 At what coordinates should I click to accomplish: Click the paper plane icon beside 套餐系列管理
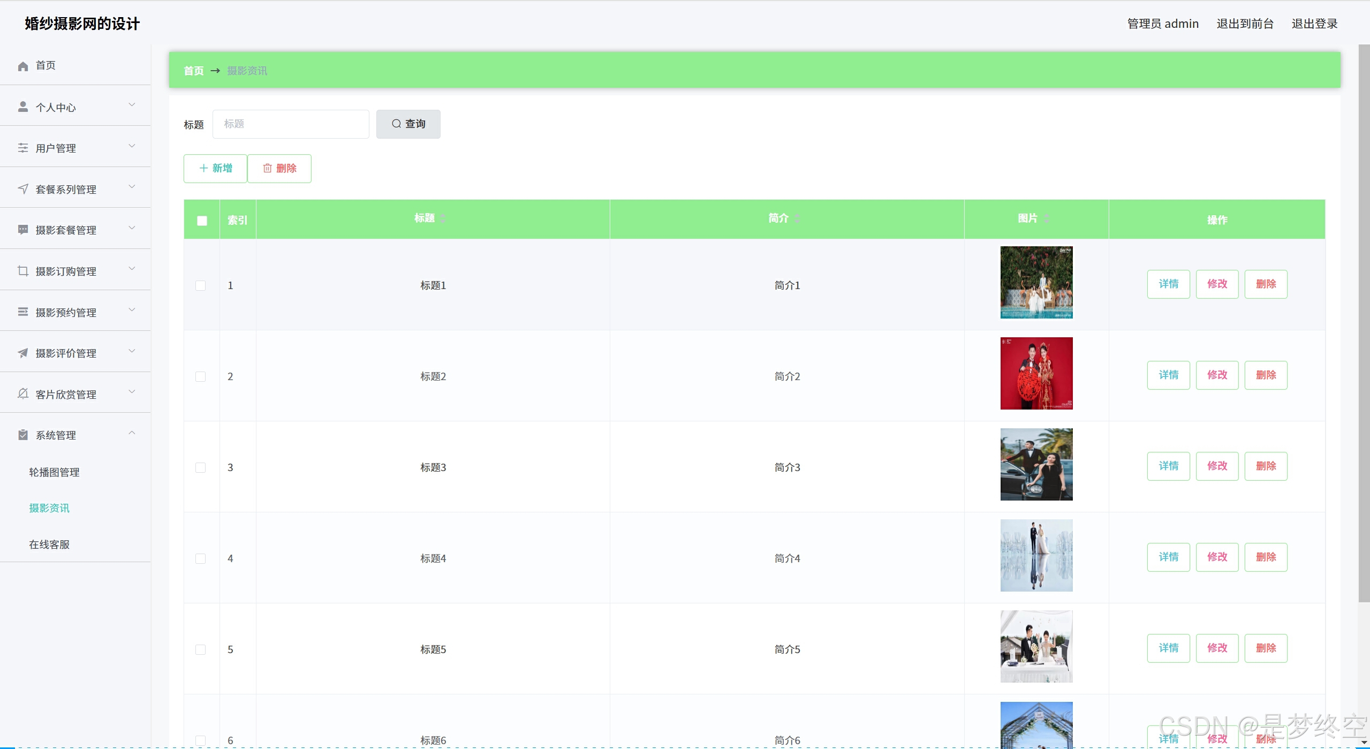click(x=23, y=189)
